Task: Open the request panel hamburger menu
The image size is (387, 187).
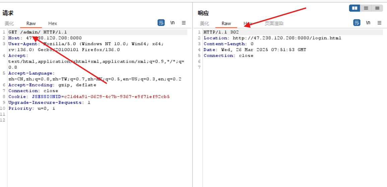Action: click(184, 23)
